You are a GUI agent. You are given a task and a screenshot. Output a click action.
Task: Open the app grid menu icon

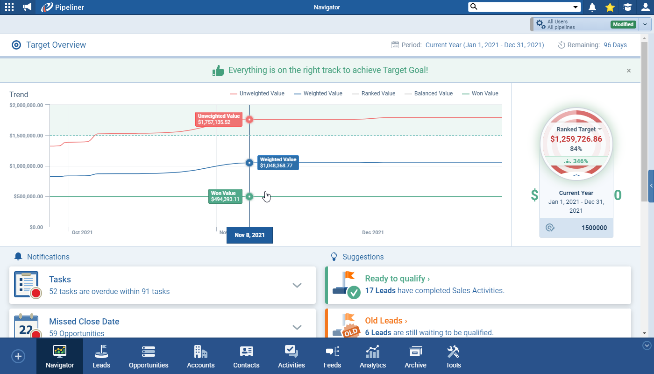9,7
